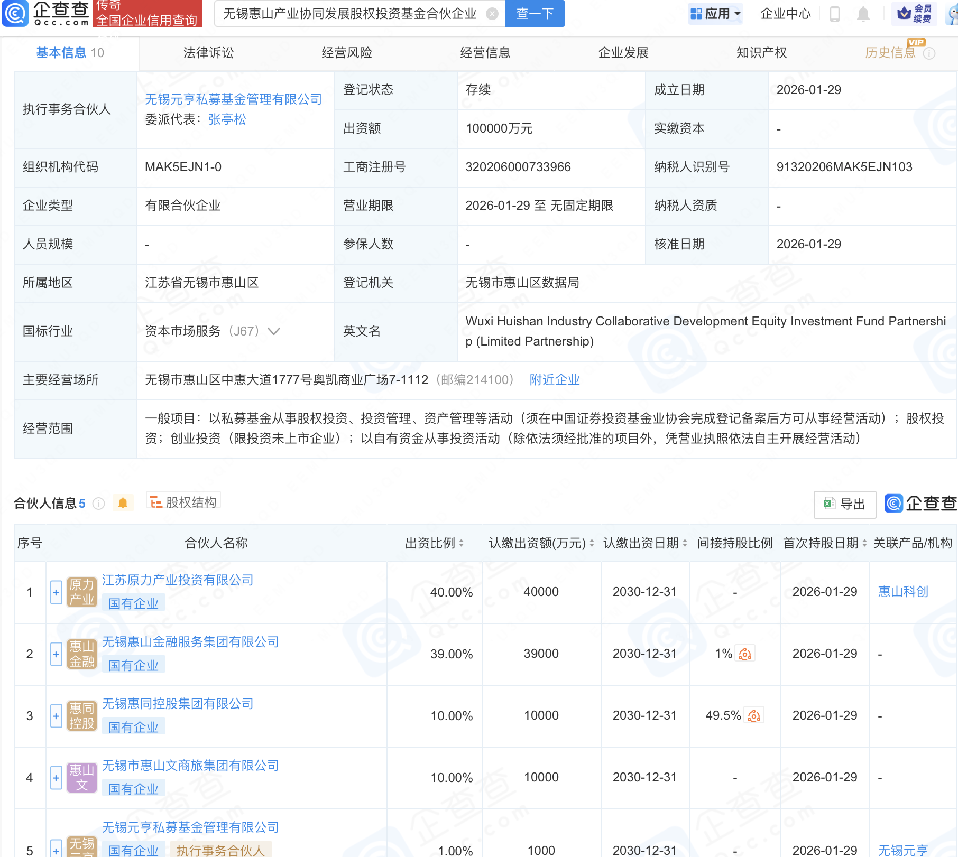Viewport: 958px width, 857px height.
Task: Sort by 认缴出资日期 column
Action: coord(685,543)
